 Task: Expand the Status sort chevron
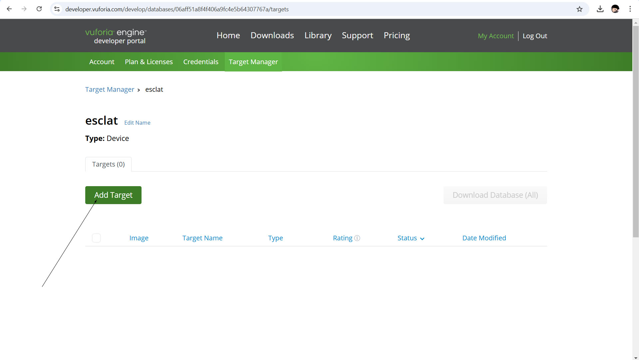[422, 239]
